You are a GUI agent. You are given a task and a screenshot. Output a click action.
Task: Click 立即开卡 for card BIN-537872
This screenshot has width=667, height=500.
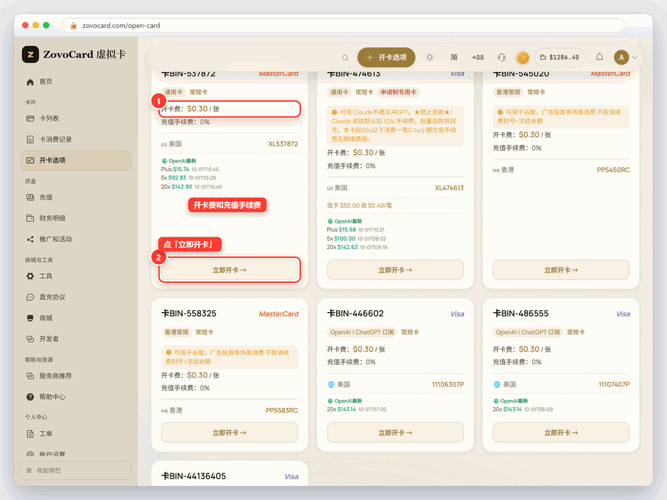point(229,270)
